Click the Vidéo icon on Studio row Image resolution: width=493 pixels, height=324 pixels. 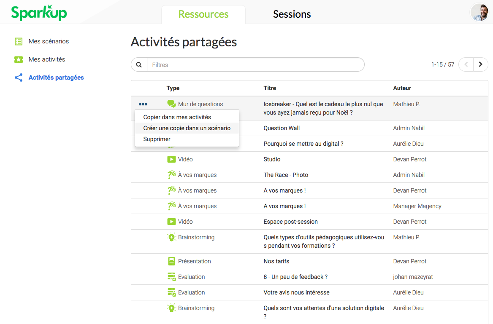(x=171, y=159)
